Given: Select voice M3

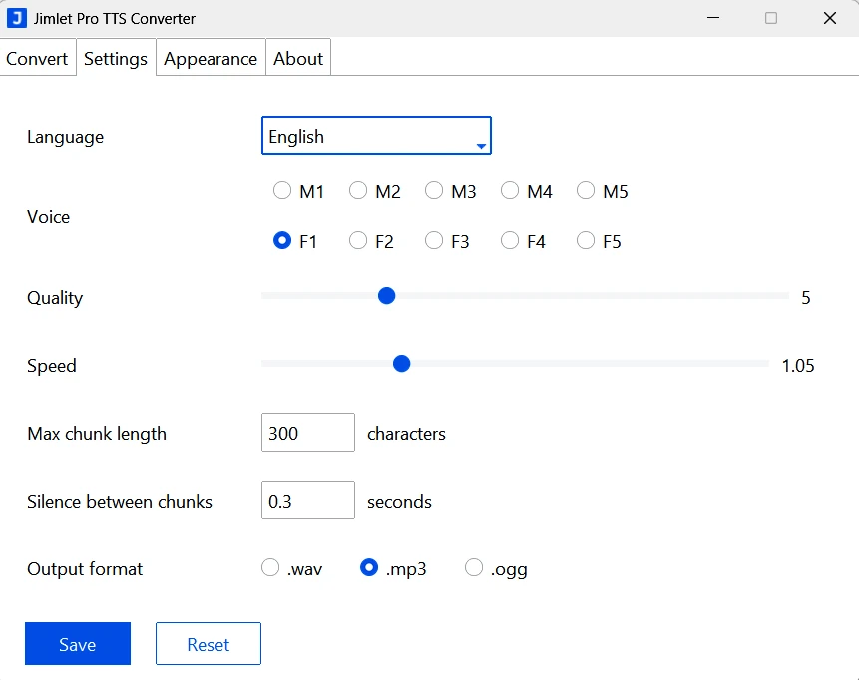Looking at the screenshot, I should [434, 190].
